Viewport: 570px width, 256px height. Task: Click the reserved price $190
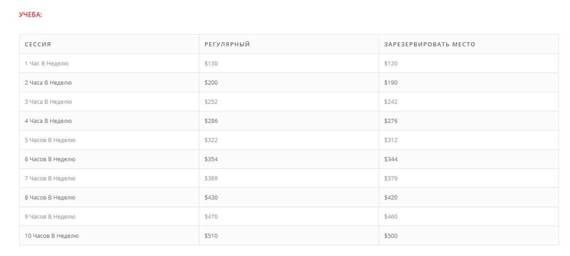391,82
